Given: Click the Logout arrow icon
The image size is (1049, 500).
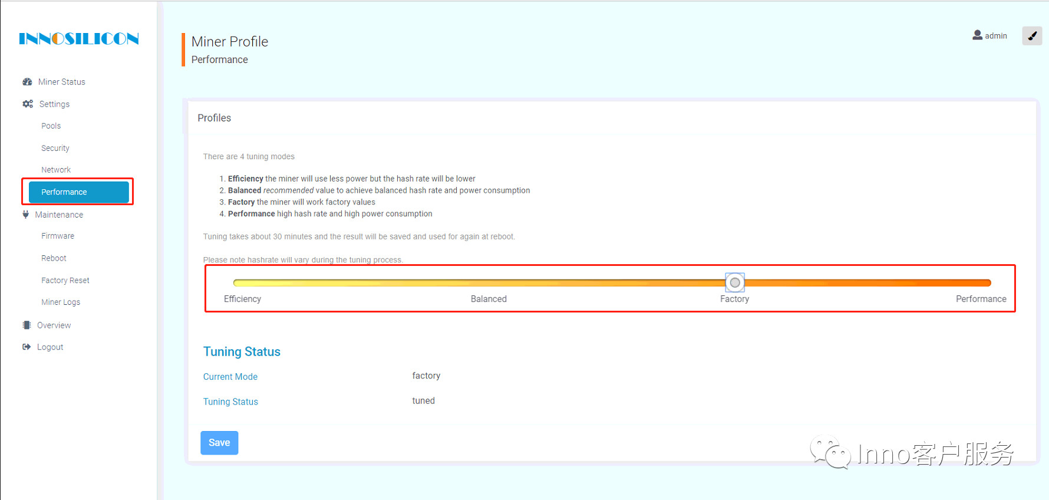Looking at the screenshot, I should 27,347.
